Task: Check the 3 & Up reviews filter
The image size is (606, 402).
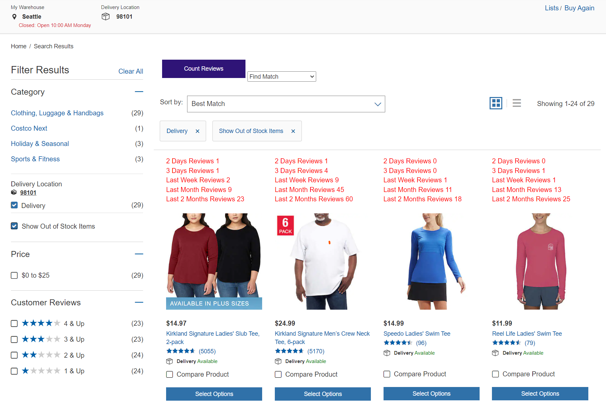Action: click(x=14, y=339)
